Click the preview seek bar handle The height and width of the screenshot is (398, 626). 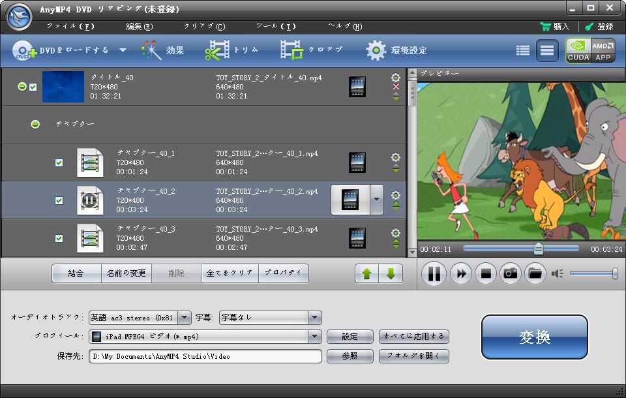click(538, 249)
